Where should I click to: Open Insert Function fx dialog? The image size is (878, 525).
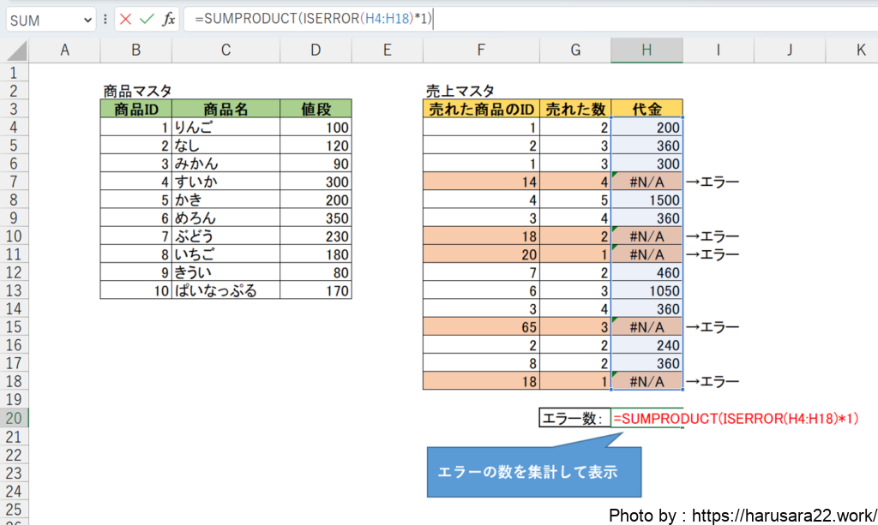coord(168,19)
